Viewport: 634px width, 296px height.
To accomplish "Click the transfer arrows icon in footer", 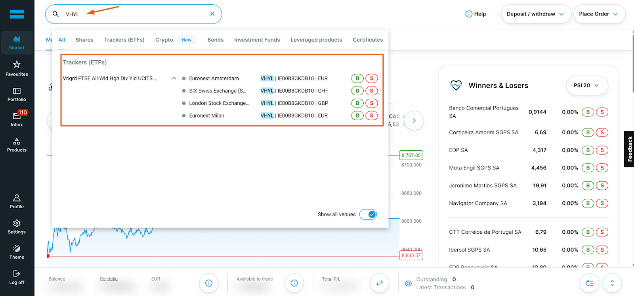I will coord(379,283).
